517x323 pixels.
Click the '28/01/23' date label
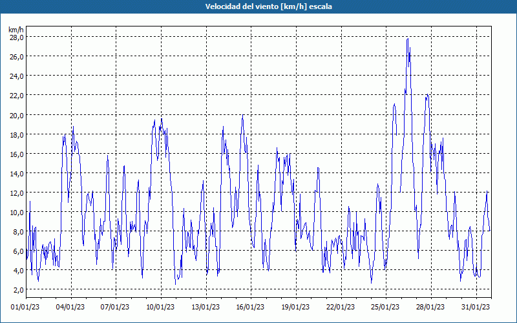pos(430,307)
